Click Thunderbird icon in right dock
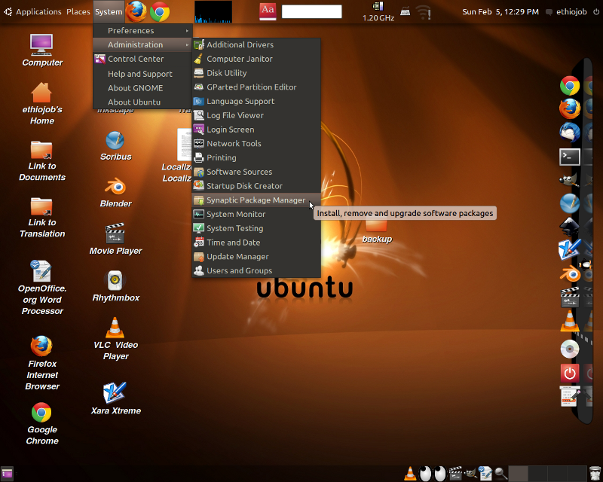 click(570, 133)
